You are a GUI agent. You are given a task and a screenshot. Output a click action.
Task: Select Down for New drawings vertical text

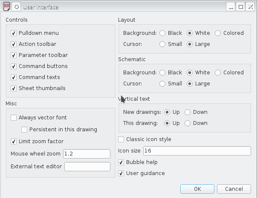(x=188, y=112)
